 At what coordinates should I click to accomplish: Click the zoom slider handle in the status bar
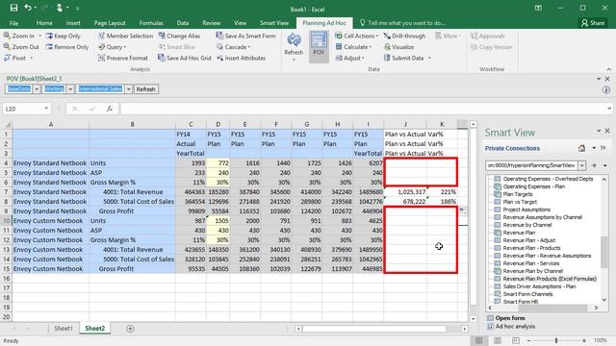[x=556, y=340]
